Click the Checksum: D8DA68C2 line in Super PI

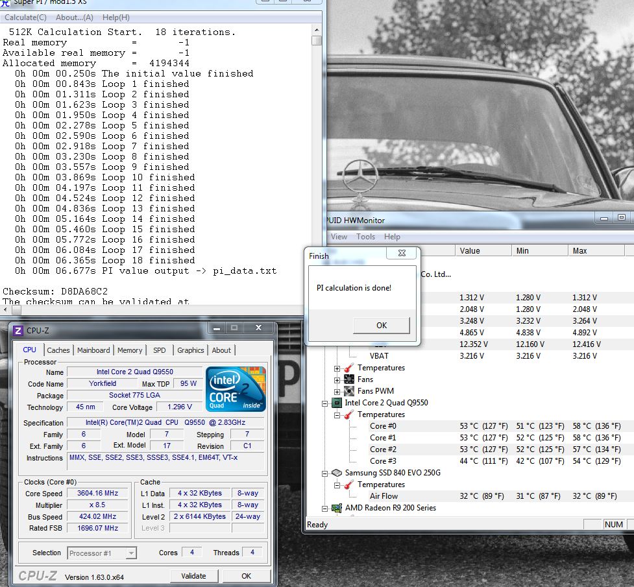click(55, 291)
